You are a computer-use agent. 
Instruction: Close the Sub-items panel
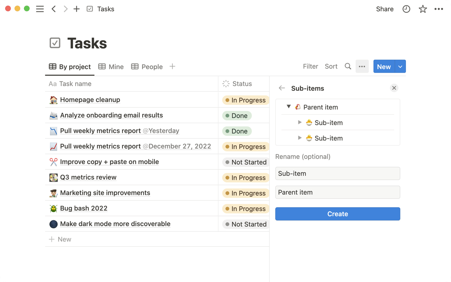point(394,88)
